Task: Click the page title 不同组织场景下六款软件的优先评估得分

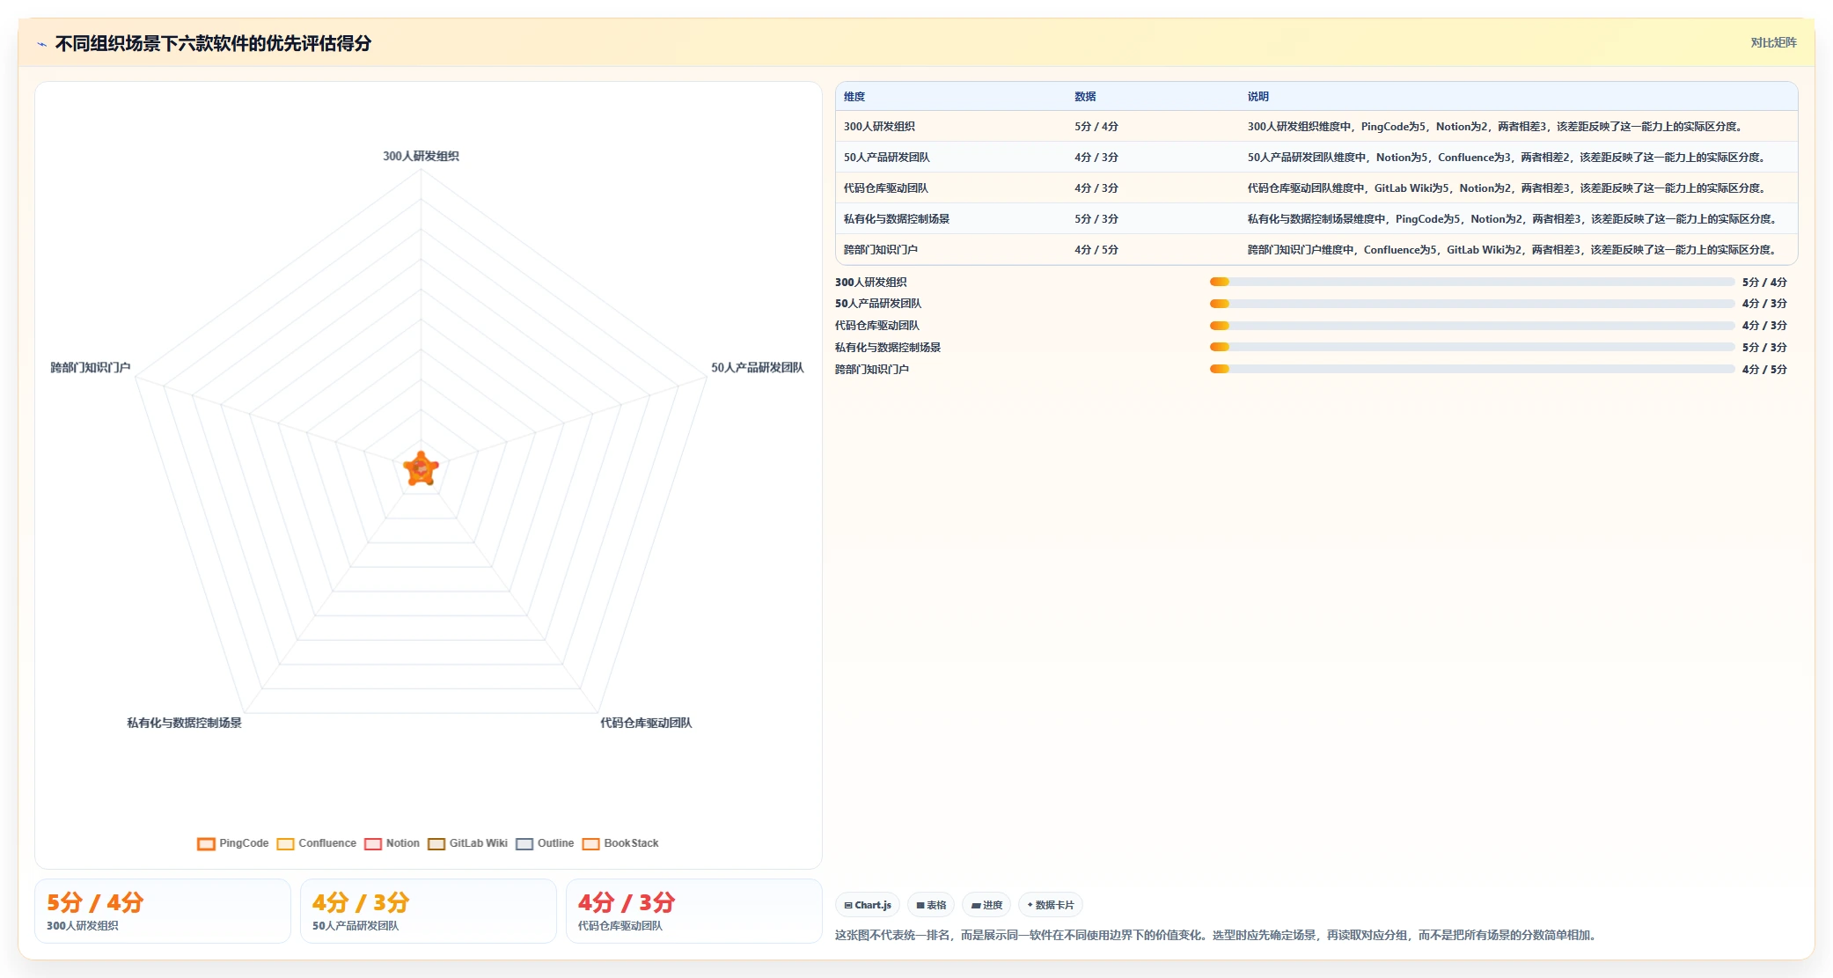Action: [213, 43]
